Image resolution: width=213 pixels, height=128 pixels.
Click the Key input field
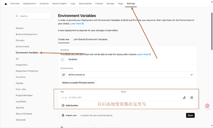[x=90, y=97]
